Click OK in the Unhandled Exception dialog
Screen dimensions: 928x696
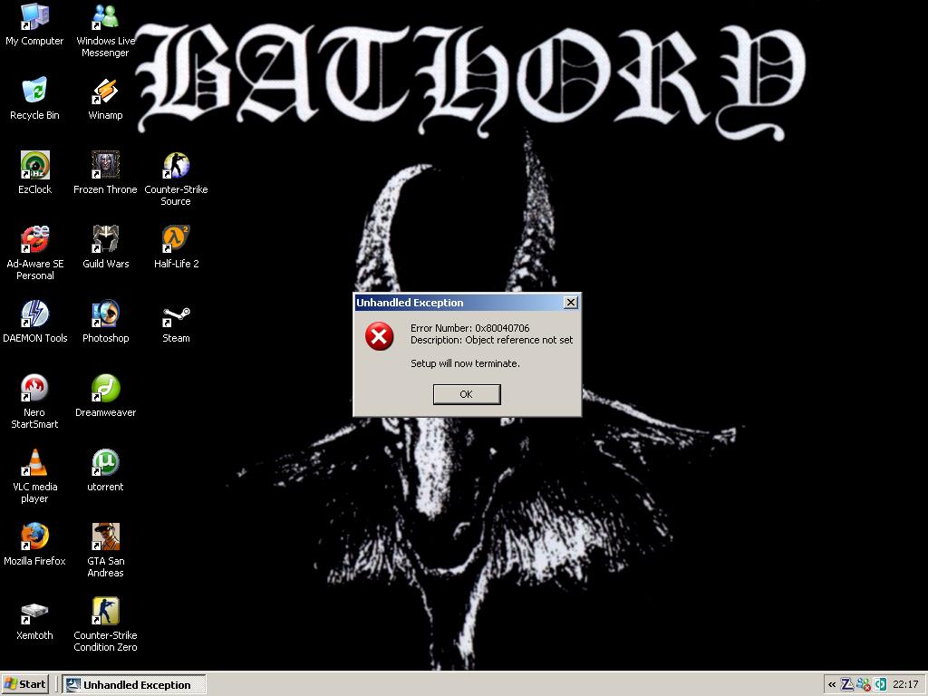pyautogui.click(x=467, y=394)
